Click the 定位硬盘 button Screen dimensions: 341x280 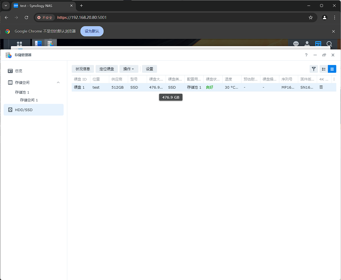click(107, 69)
